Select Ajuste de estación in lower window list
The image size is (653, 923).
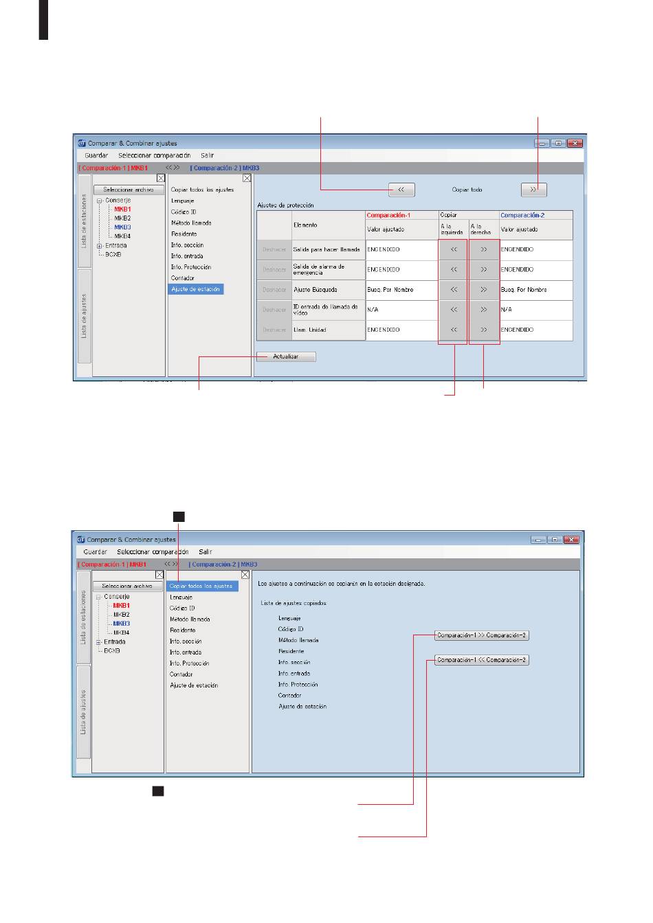coord(194,685)
